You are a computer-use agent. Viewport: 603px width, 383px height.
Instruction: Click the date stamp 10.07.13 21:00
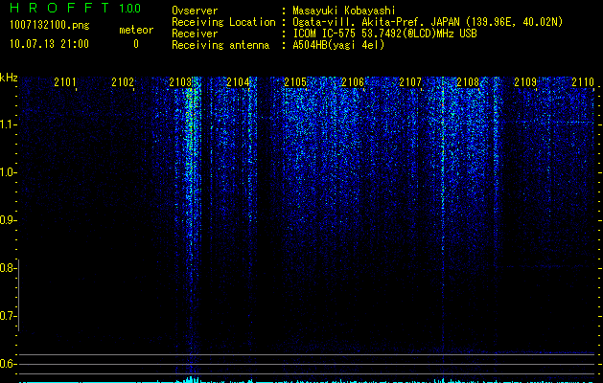click(x=49, y=44)
